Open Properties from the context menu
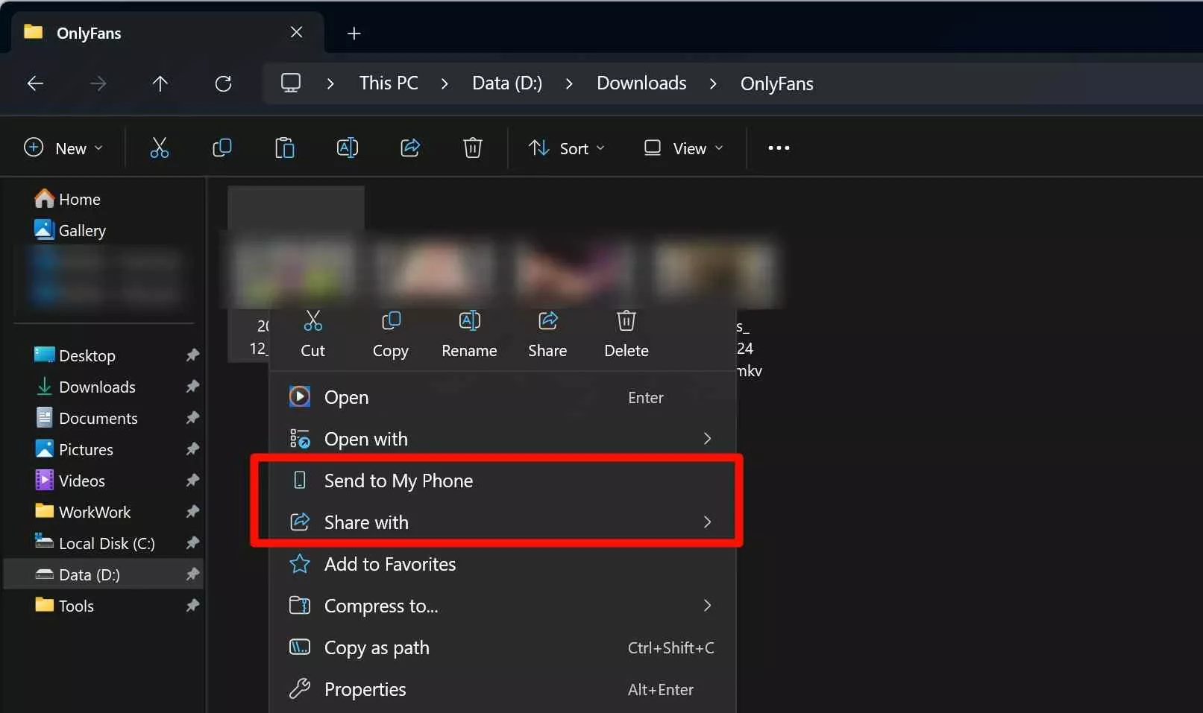This screenshot has width=1203, height=713. (365, 689)
